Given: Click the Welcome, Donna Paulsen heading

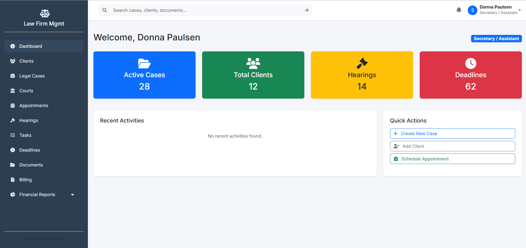Looking at the screenshot, I should point(147,37).
